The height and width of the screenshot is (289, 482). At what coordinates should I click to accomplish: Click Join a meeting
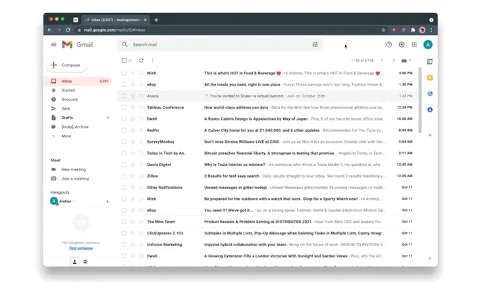[74, 178]
